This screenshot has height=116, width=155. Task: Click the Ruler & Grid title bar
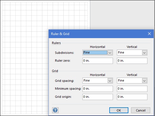point(99,34)
